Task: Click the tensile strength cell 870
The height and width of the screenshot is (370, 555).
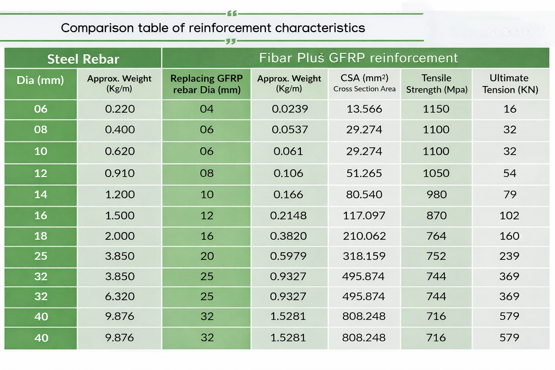Action: tap(436, 216)
